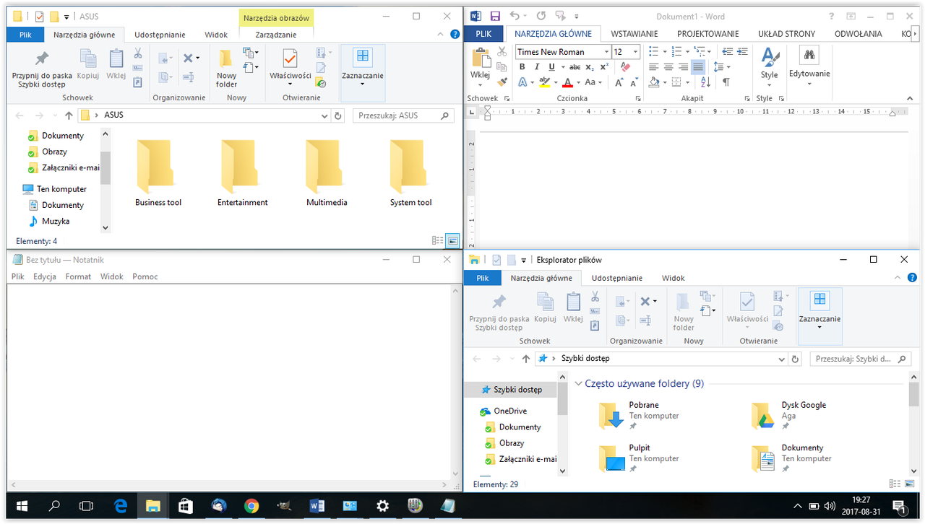Open the font name dropdown in Word

tap(606, 52)
